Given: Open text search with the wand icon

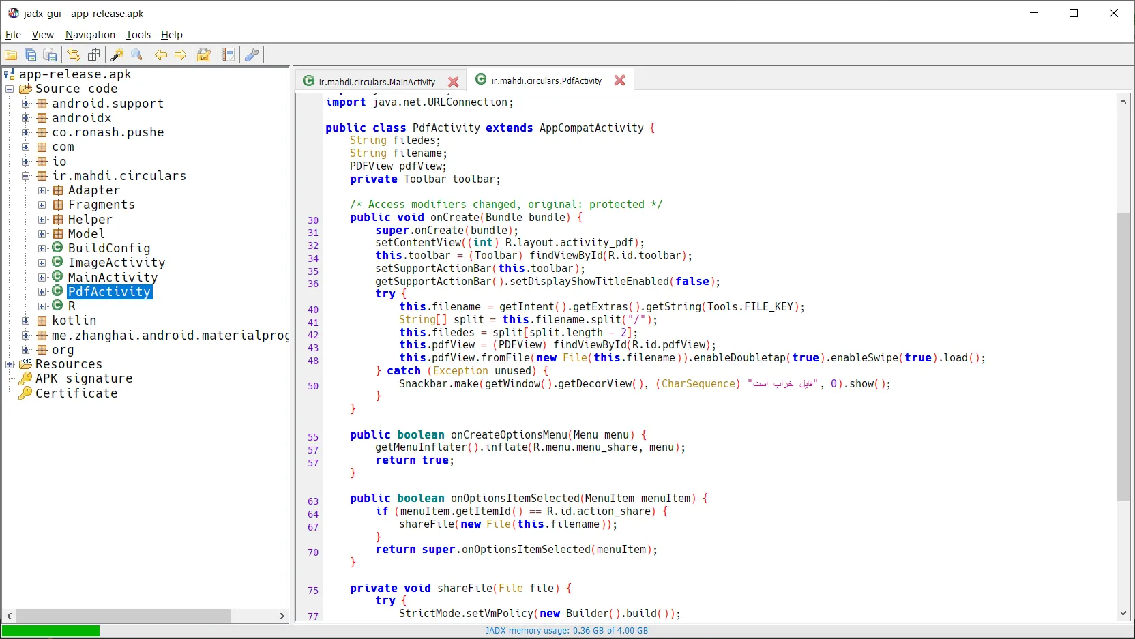Looking at the screenshot, I should coord(117,55).
